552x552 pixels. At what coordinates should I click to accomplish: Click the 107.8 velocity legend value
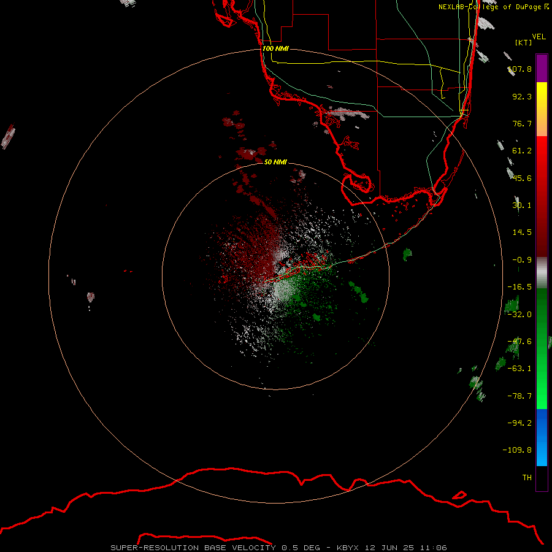pyautogui.click(x=519, y=69)
